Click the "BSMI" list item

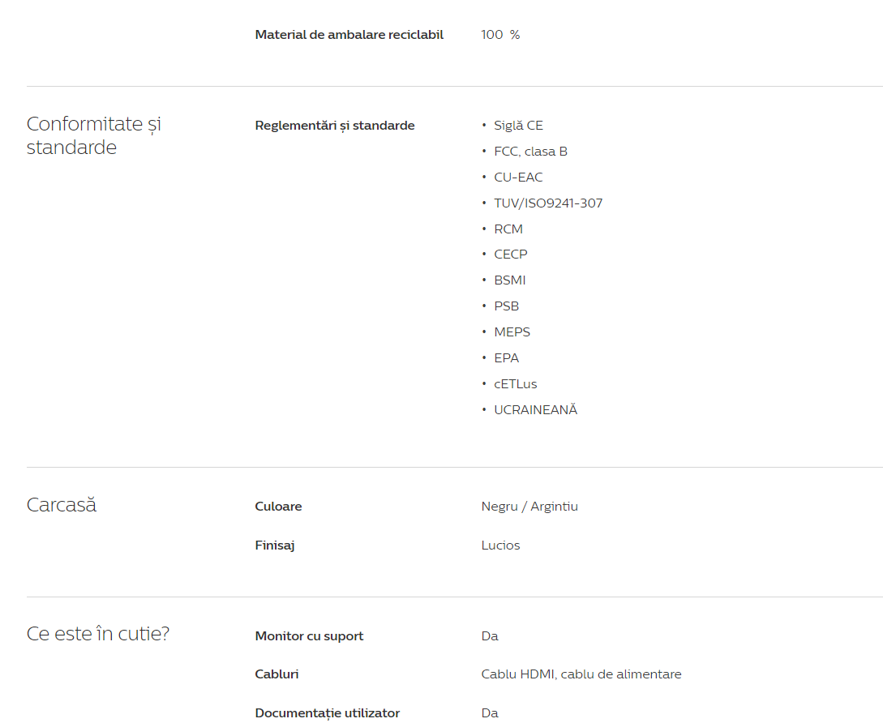click(x=510, y=280)
